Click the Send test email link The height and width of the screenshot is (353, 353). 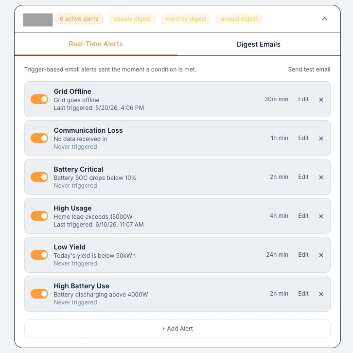pos(309,70)
